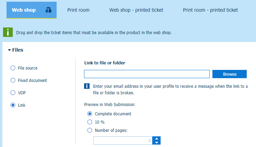The image size is (256, 147).
Task: Switch to the Print room tab
Action: [x=78, y=10]
